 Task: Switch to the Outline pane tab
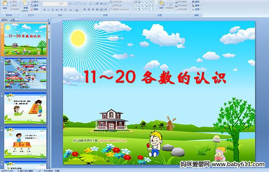(x=13, y=20)
